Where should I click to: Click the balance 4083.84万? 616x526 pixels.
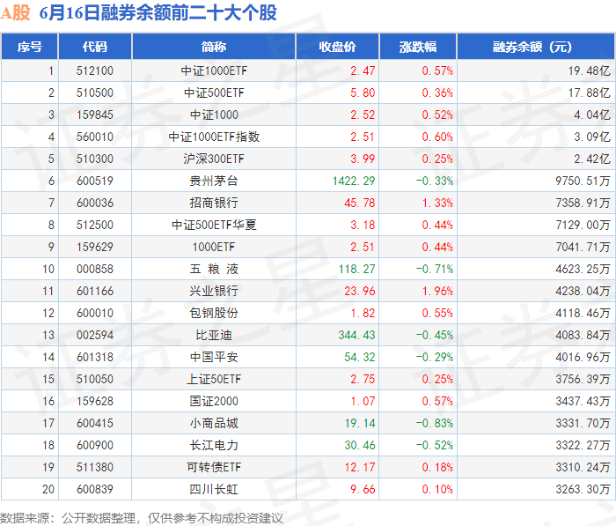point(583,335)
